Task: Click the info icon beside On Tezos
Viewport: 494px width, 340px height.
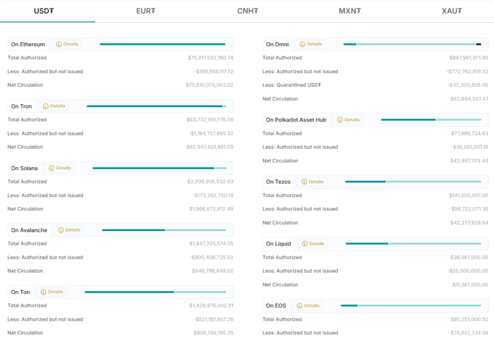Action: pos(304,182)
